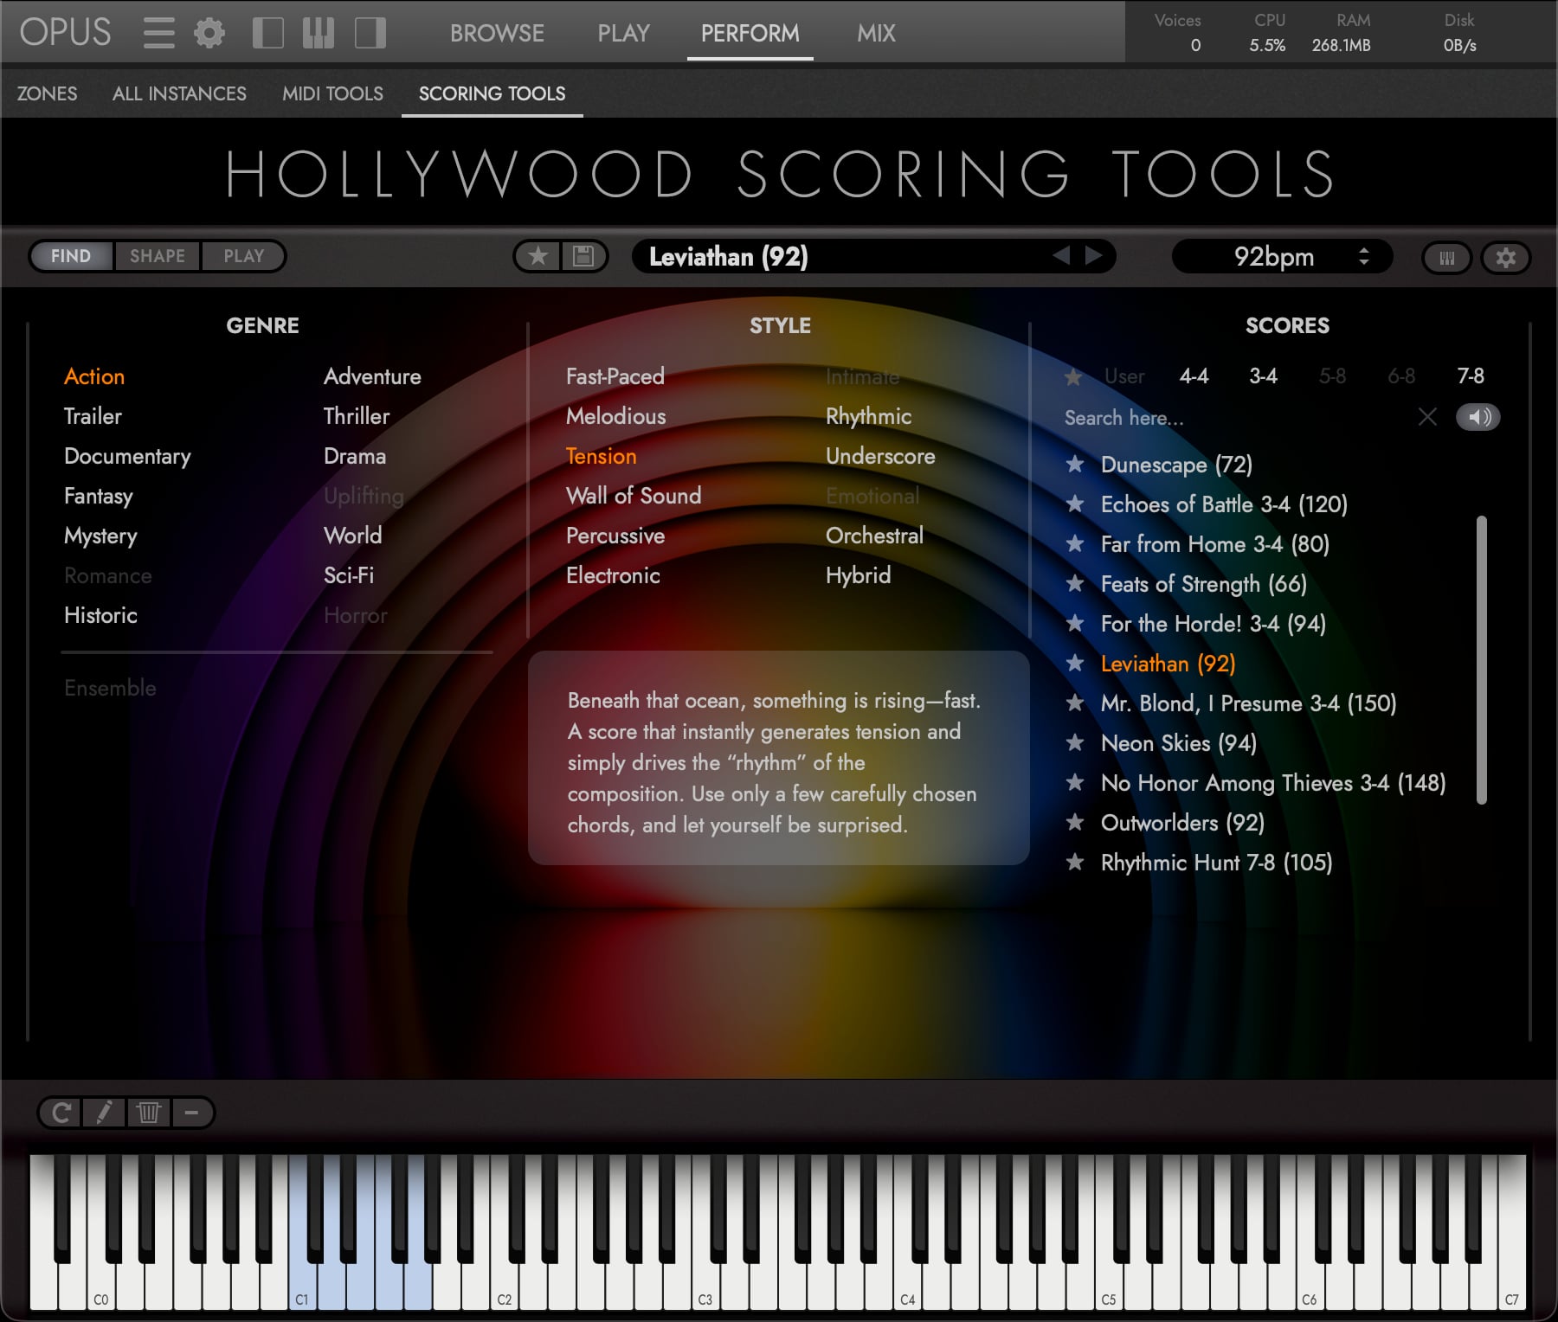Viewport: 1558px width, 1322px height.
Task: Load the For the Horde! 3-4 score
Action: [1213, 624]
